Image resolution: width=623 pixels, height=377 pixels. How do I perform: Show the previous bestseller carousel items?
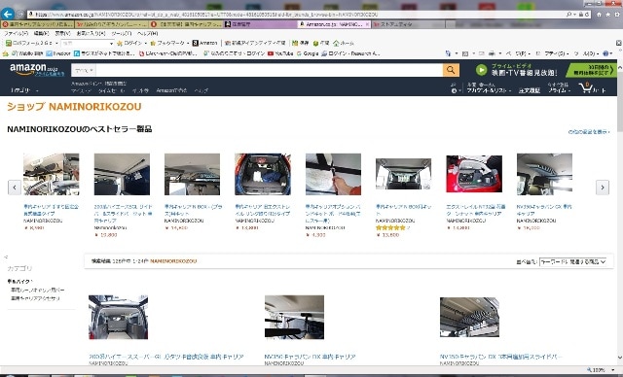click(15, 188)
